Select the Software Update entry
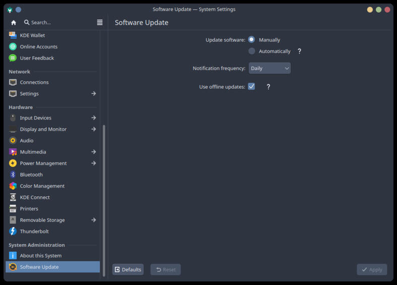The image size is (397, 285). (53, 267)
